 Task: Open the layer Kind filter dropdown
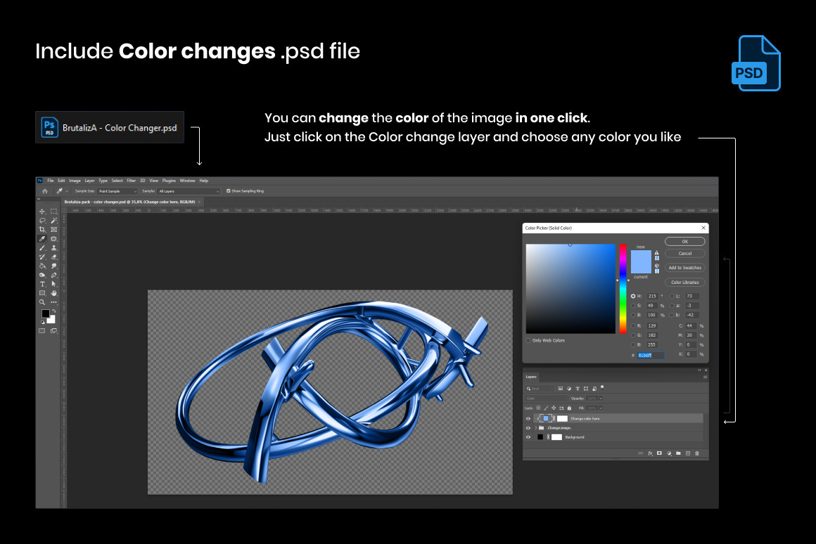[x=539, y=389]
